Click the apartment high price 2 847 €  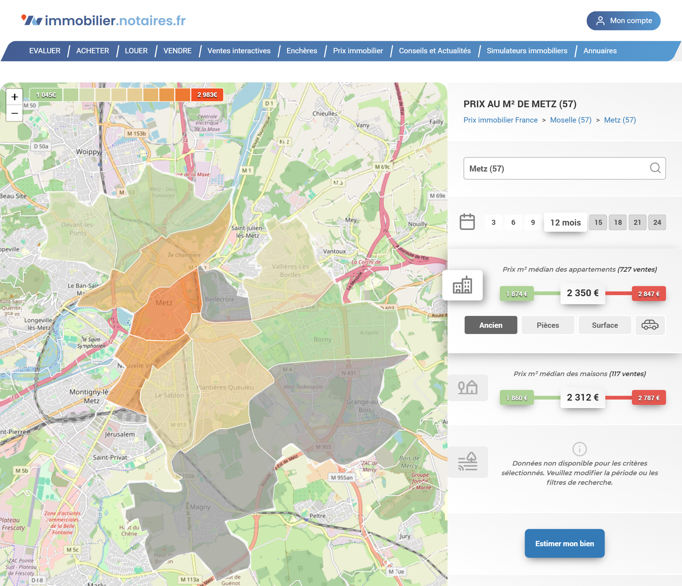click(649, 294)
